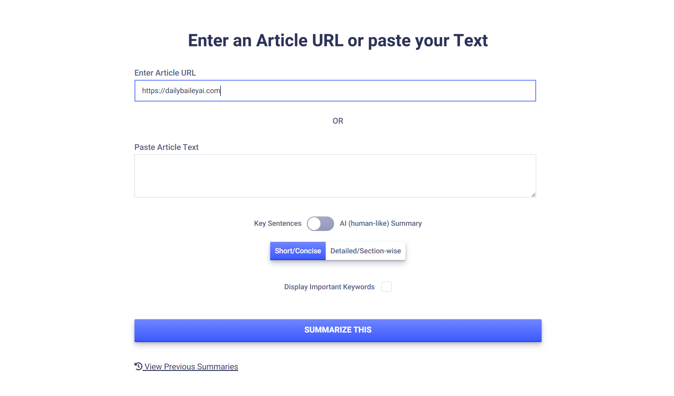Screen dimensions: 674x396
Task: Click the word Summaries in bottom link
Action: coord(217,366)
